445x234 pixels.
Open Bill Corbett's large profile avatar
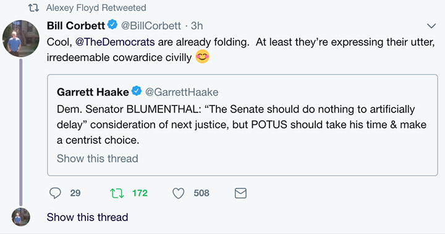point(21,38)
